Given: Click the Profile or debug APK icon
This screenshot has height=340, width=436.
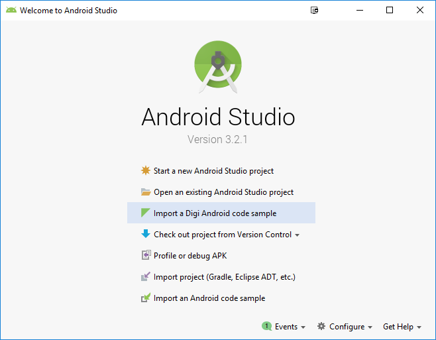Looking at the screenshot, I should click(x=146, y=255).
